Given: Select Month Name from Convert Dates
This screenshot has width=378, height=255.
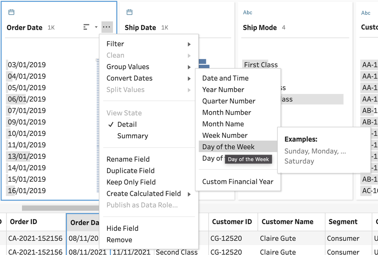Looking at the screenshot, I should pos(223,124).
